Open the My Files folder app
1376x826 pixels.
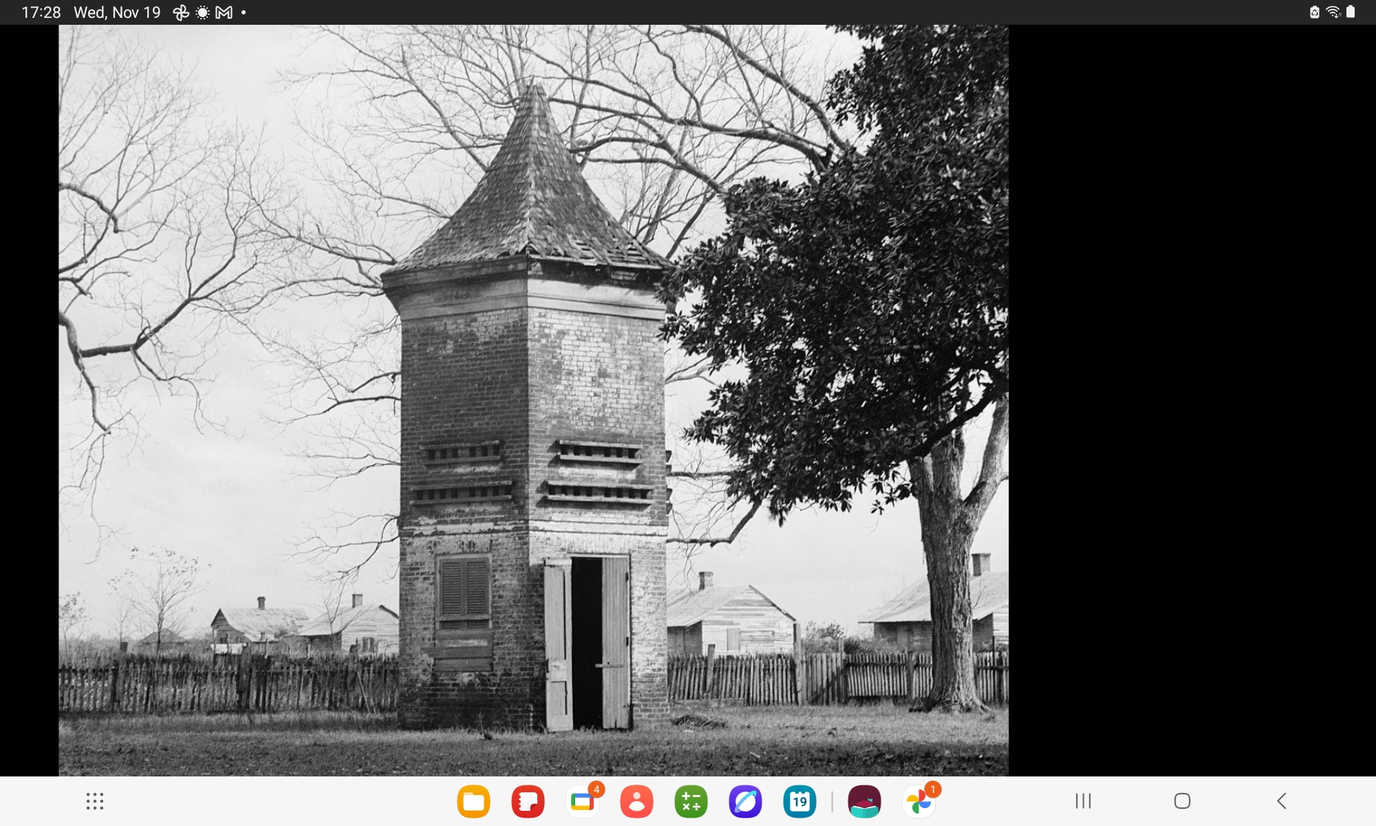tap(473, 801)
